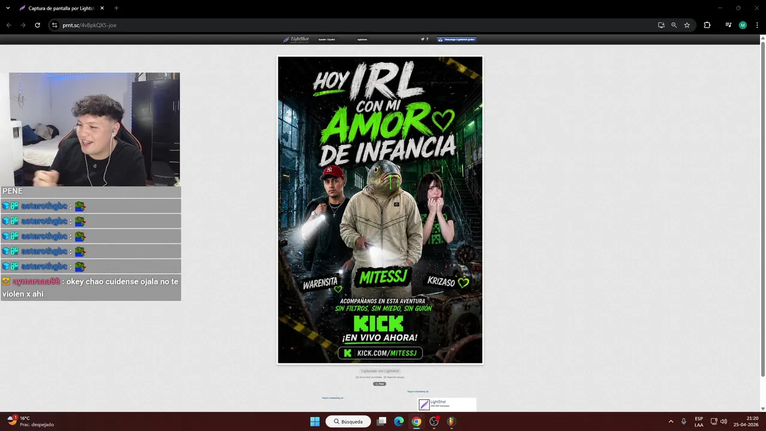Open the Chrome profile avatar M
Screen dimensions: 766x431
(x=743, y=25)
